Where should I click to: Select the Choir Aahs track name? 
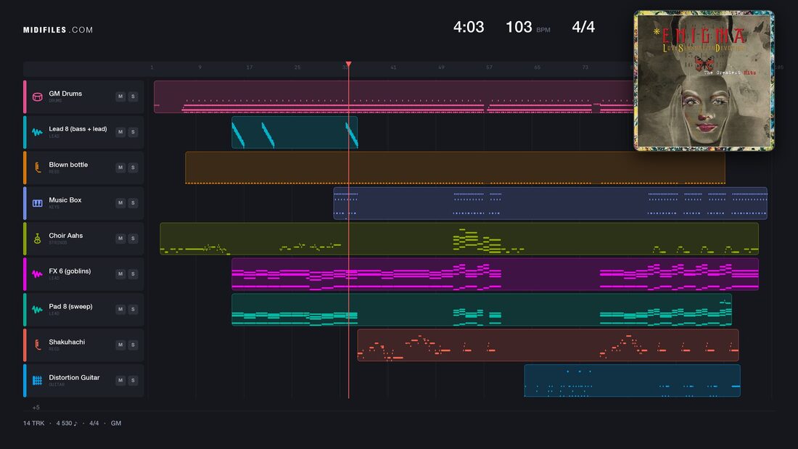[x=65, y=236]
